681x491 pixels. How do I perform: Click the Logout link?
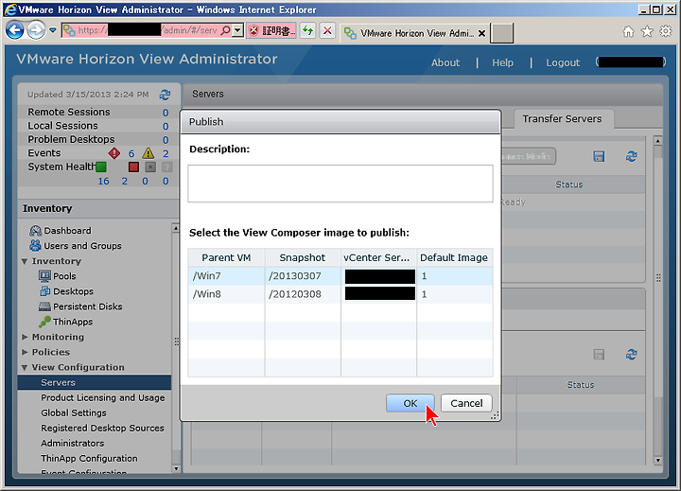pyautogui.click(x=563, y=62)
